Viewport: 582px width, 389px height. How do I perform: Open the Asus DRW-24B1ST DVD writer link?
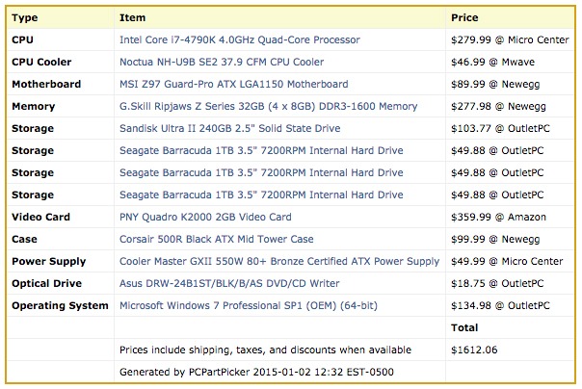227,283
